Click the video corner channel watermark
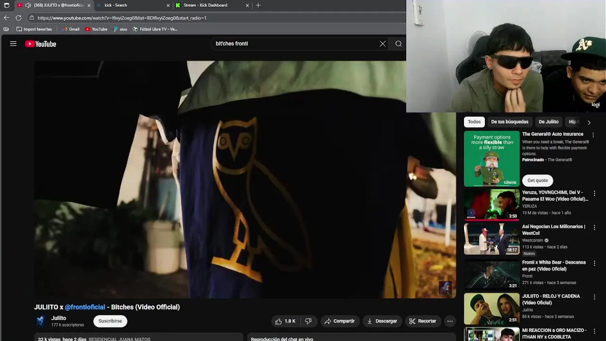This screenshot has height=341, width=606. point(445,287)
